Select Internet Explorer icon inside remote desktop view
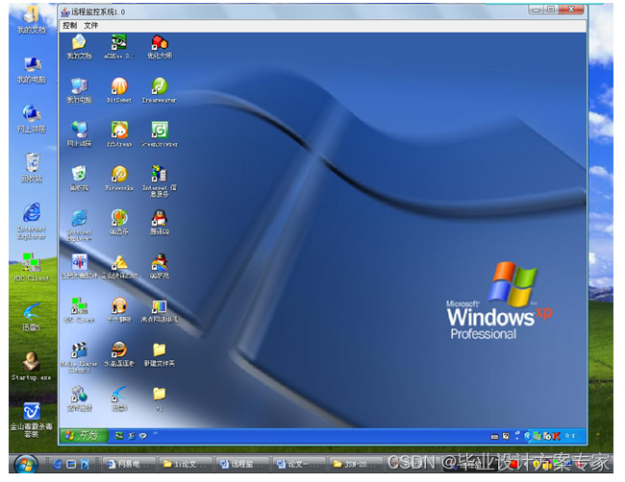This screenshot has width=625, height=482. tap(79, 226)
